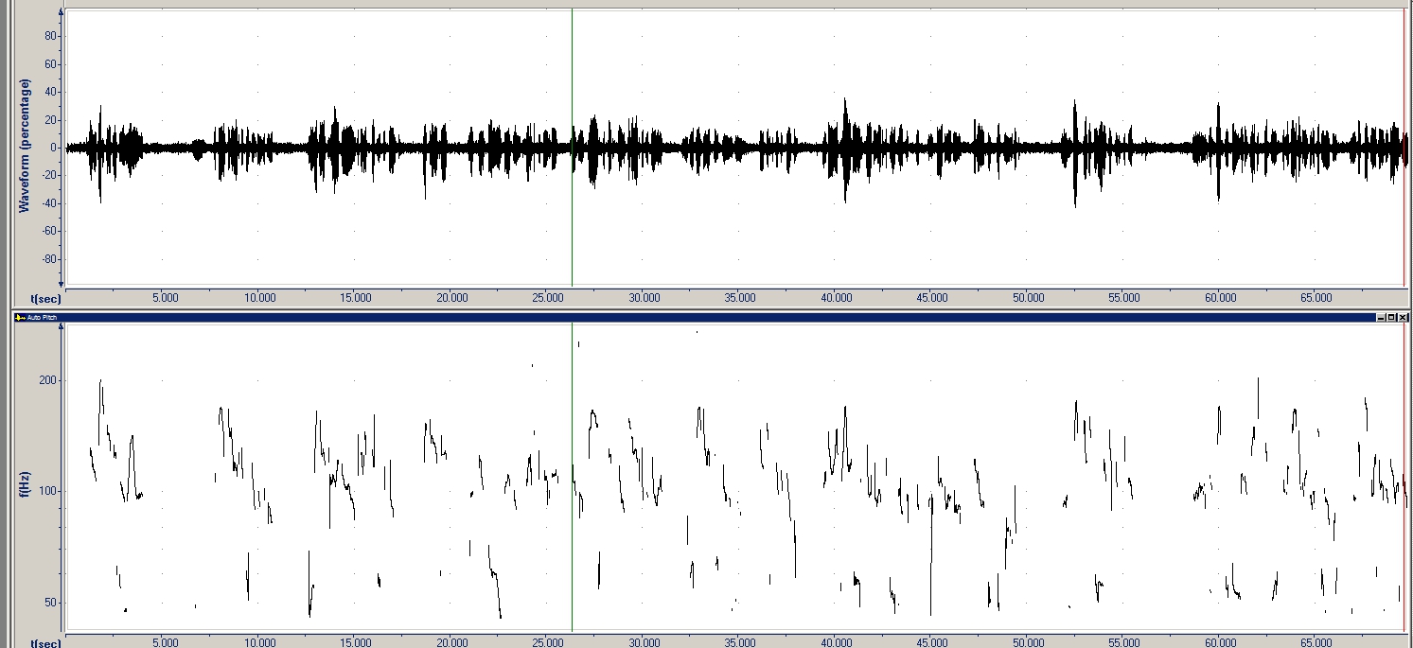The height and width of the screenshot is (648, 1413).
Task: Click the 200 mark on the pitch axis
Action: [49, 380]
